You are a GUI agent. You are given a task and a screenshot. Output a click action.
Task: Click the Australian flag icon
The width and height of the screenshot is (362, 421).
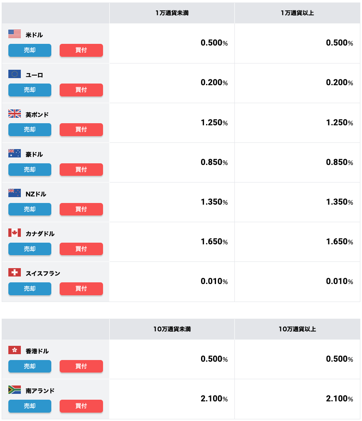coord(15,153)
